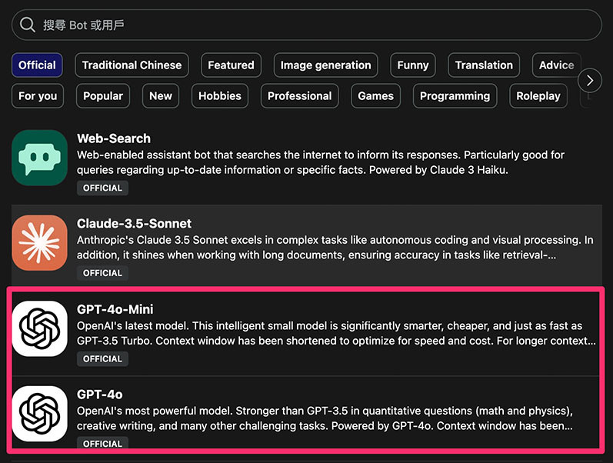The height and width of the screenshot is (463, 613).
Task: Switch to the Traditional Chinese category
Action: click(x=132, y=65)
